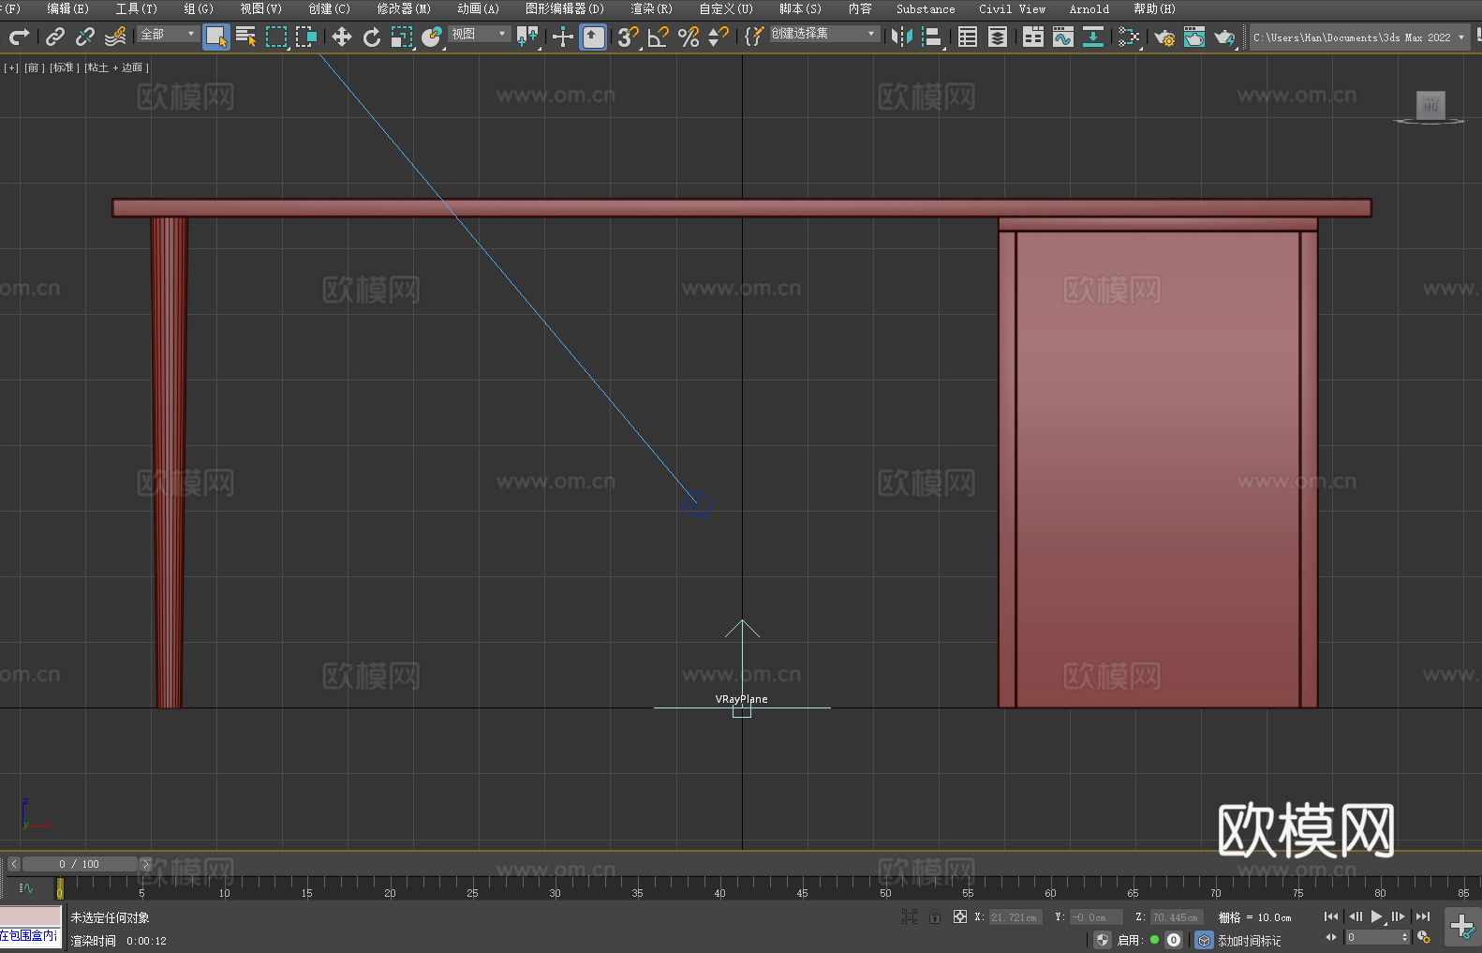This screenshot has width=1482, height=953.
Task: Play the animation
Action: (x=1377, y=916)
